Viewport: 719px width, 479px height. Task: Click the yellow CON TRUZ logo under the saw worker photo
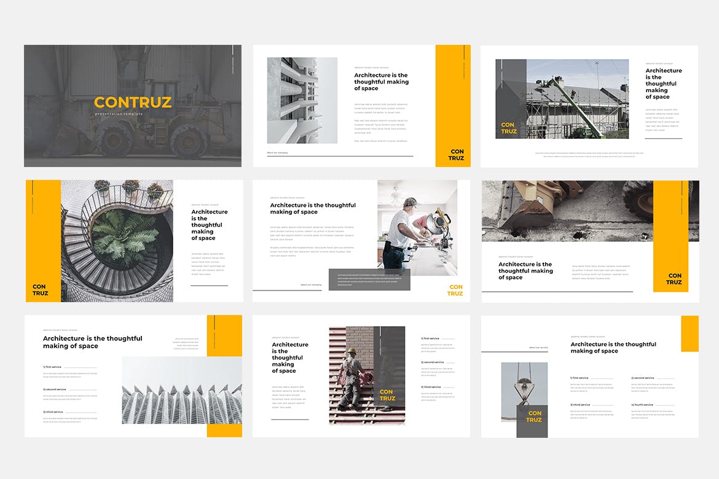pos(455,290)
